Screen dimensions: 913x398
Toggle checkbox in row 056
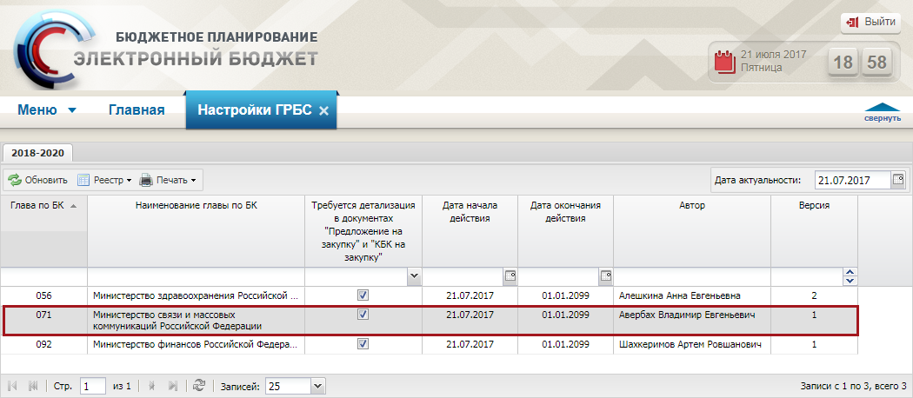(x=363, y=295)
